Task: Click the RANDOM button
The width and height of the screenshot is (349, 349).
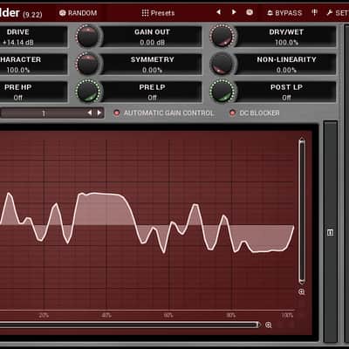Action: pos(78,13)
